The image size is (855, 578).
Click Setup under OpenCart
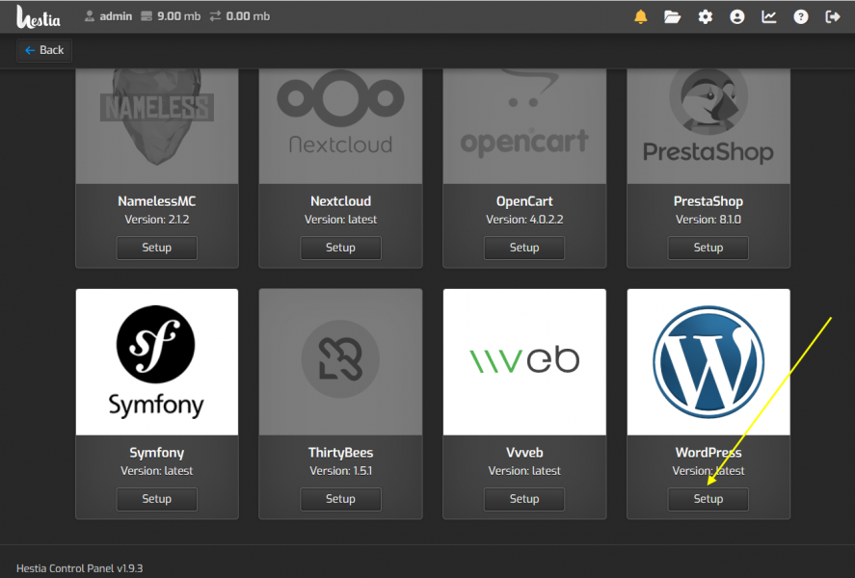click(524, 248)
